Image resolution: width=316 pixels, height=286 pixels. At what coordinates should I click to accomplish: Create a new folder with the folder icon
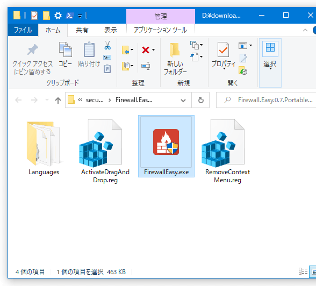[x=175, y=49]
